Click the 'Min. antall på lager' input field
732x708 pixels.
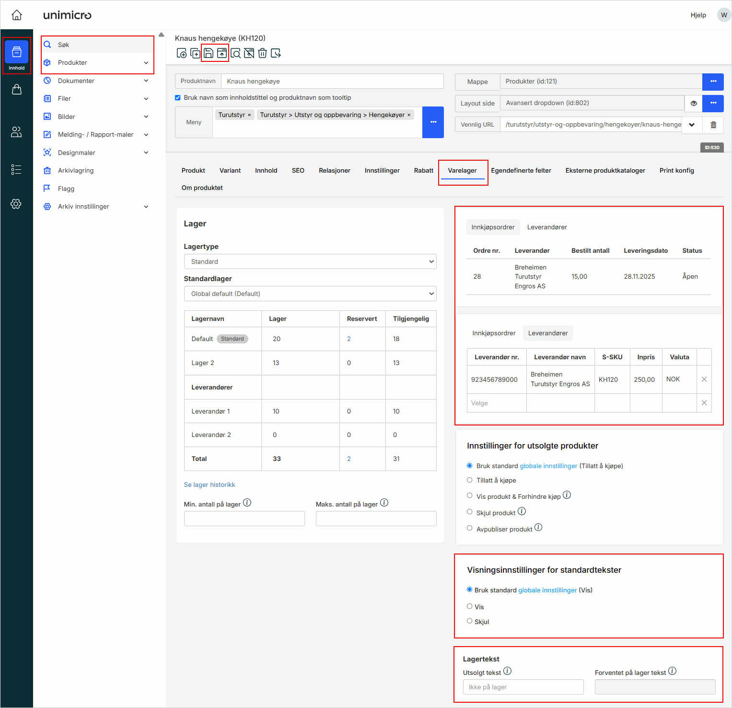(x=244, y=519)
